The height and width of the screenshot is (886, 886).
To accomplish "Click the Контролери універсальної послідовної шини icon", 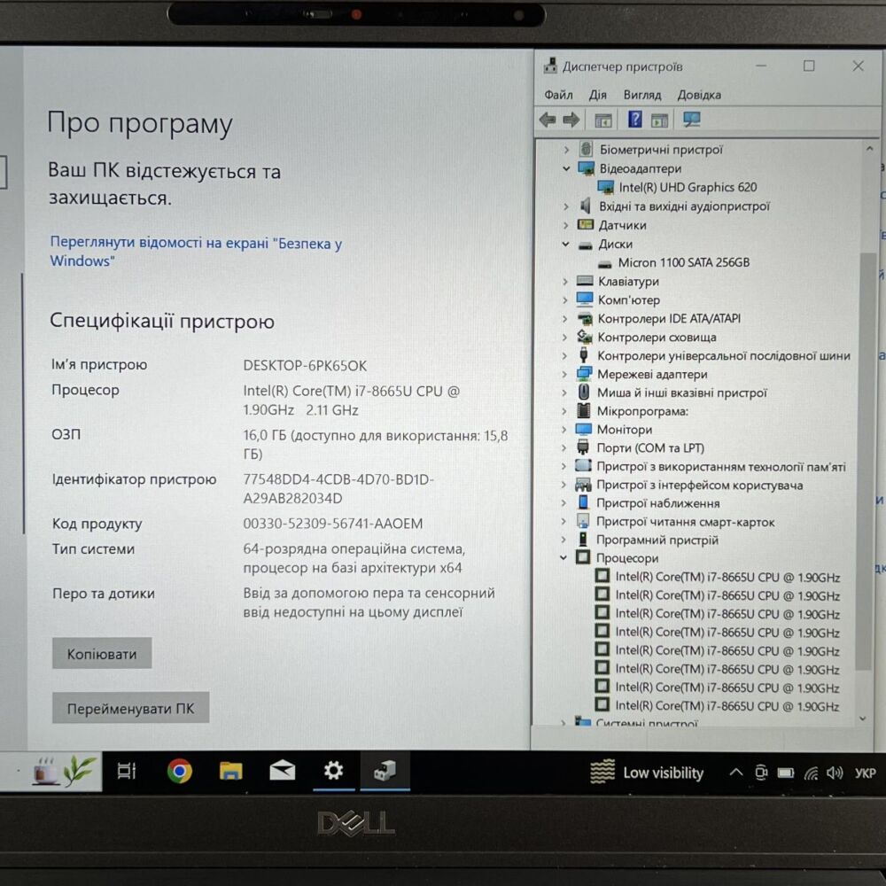I will 584,355.
